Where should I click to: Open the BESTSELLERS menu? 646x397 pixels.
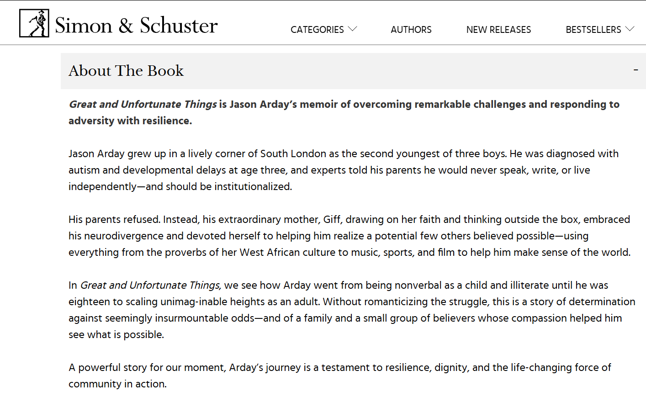point(593,30)
